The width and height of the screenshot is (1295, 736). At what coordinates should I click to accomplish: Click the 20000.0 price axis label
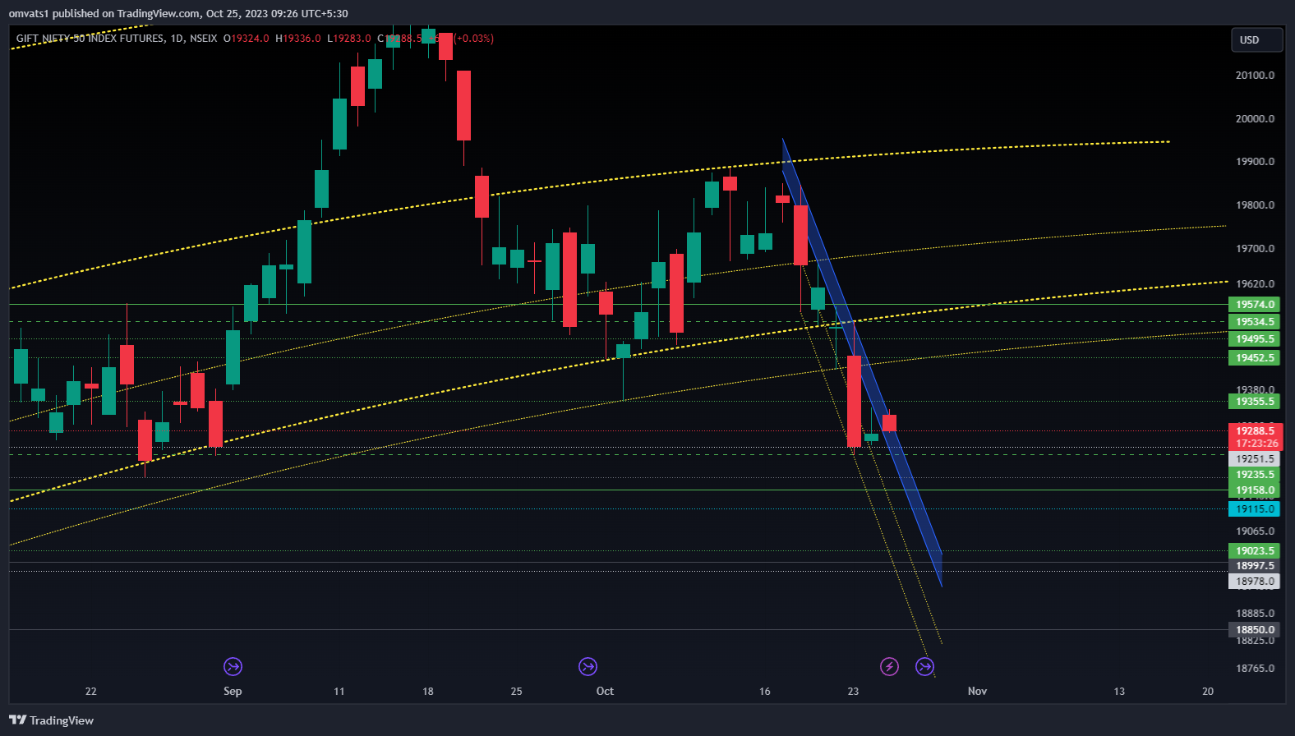click(x=1255, y=119)
